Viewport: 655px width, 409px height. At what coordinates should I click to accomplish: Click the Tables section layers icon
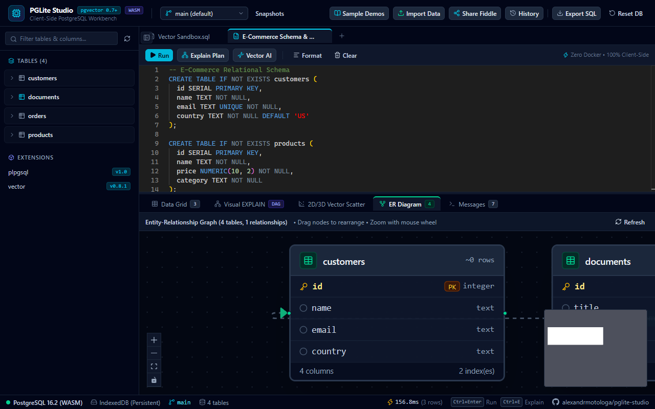click(11, 61)
